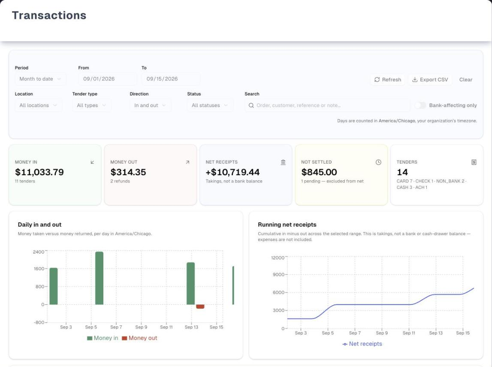Open the Period dropdown
Screen dimensions: 492x367
pyautogui.click(x=40, y=79)
